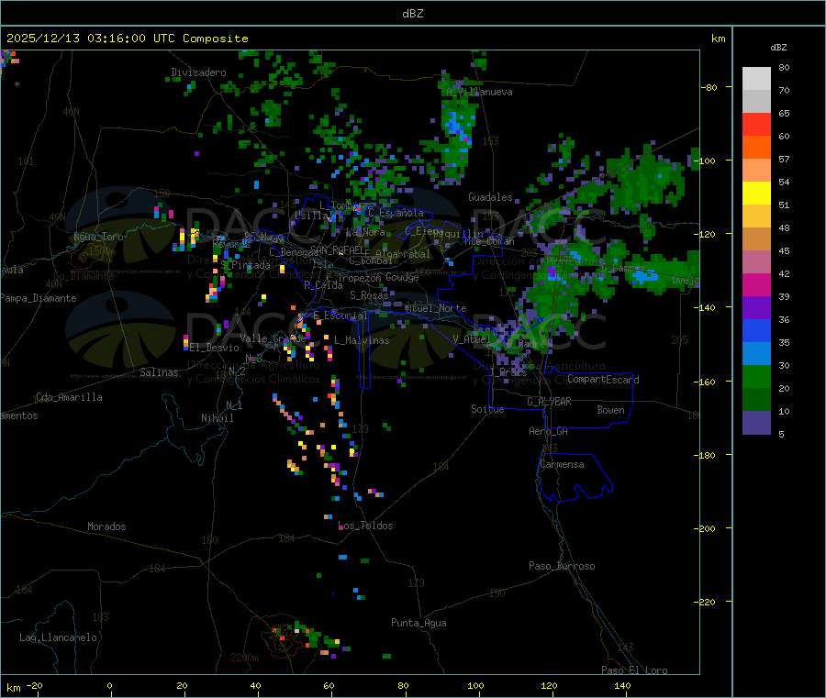Click the km unit label at bottom left
826x698 pixels.
13,688
